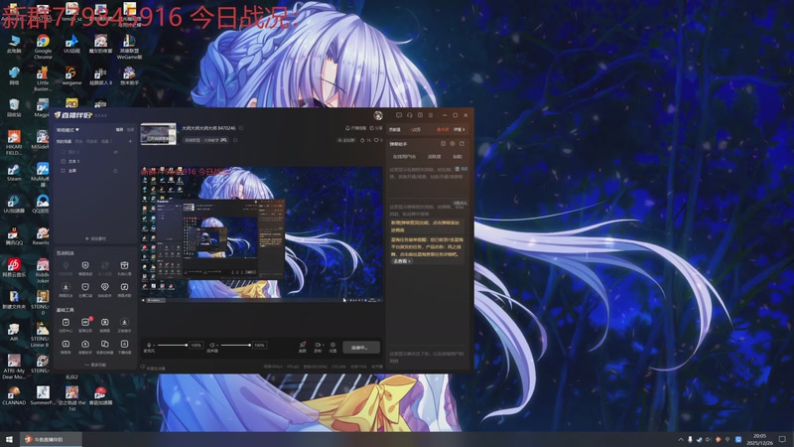Switch to the 贡献 tab
The height and width of the screenshot is (447, 794).
[458, 157]
